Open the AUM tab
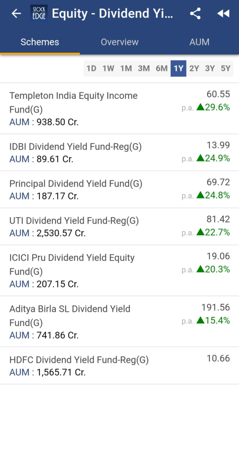Screen dimensions: 239x466 click(x=199, y=42)
